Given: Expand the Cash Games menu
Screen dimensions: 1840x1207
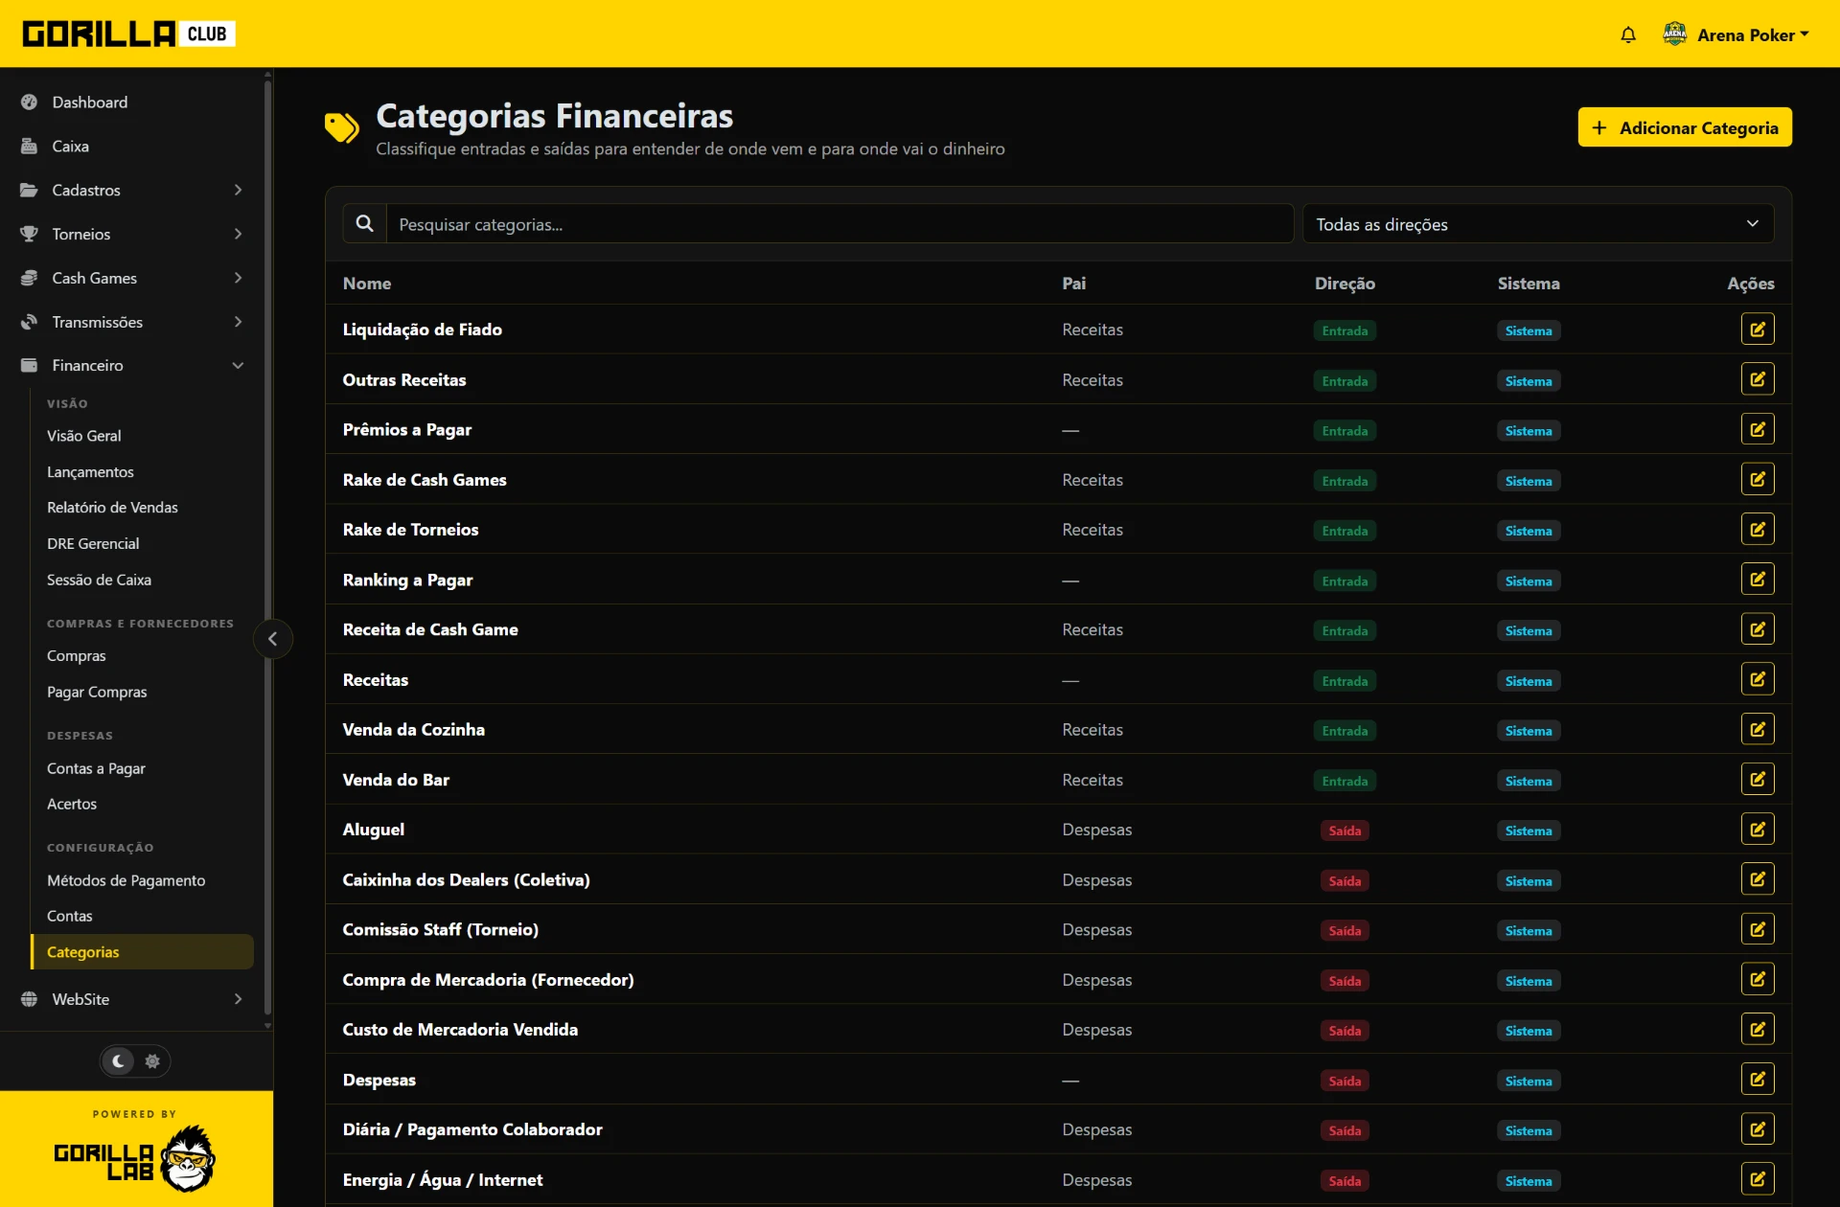Looking at the screenshot, I should pyautogui.click(x=132, y=278).
